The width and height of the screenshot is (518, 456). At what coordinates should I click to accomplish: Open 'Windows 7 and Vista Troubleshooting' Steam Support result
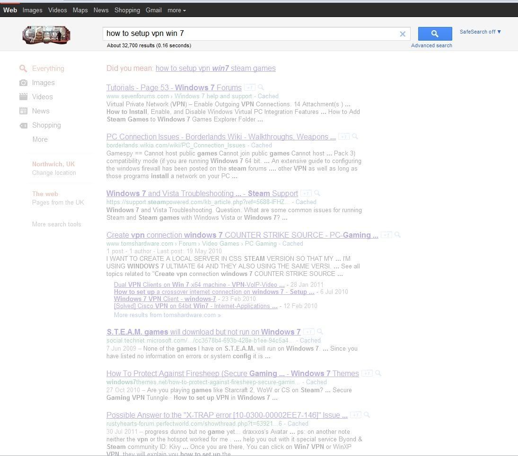click(202, 193)
